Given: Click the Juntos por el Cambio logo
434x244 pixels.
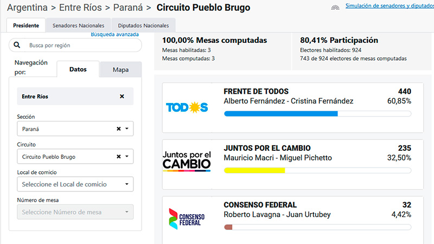Looking at the screenshot, I should pos(187,161).
